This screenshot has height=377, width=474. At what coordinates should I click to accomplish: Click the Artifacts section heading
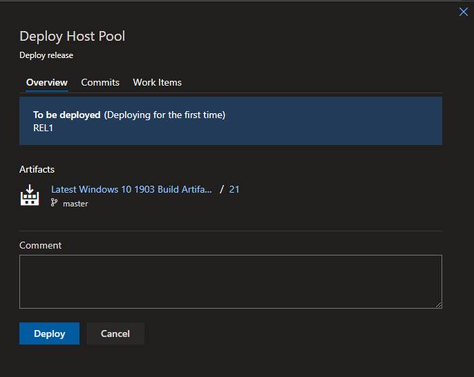pyautogui.click(x=37, y=169)
